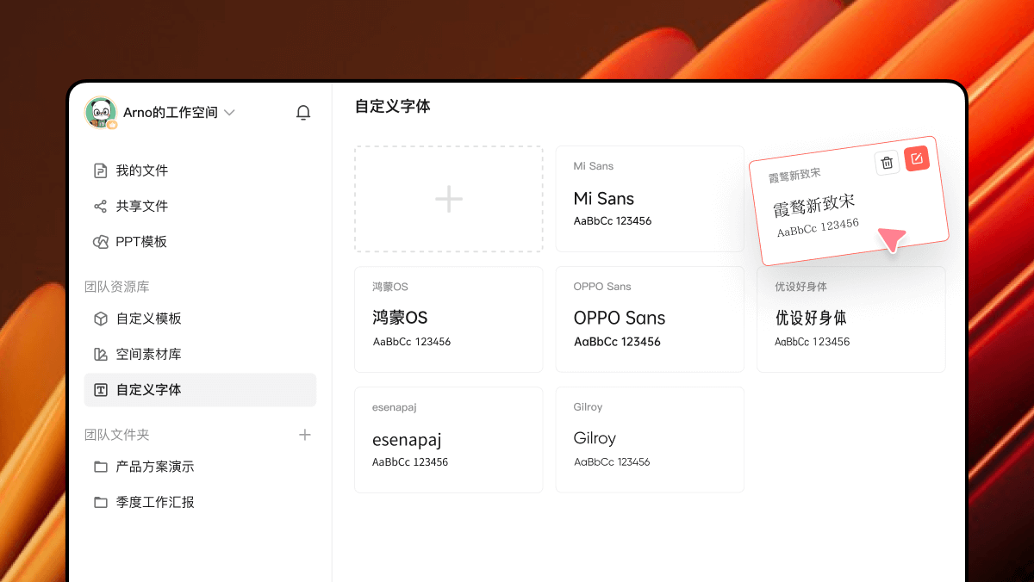Open the Gilroy font card

tap(650, 439)
